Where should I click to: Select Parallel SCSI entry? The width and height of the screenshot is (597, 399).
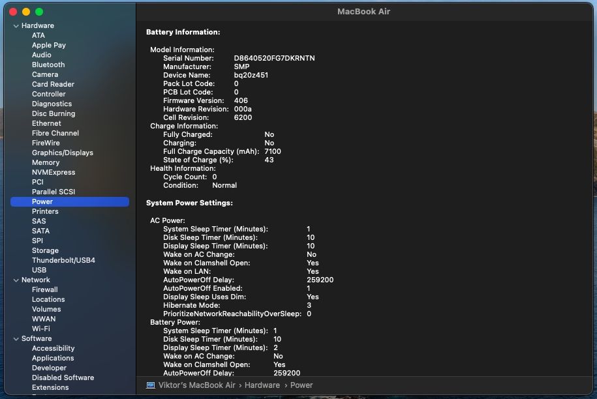tap(54, 192)
